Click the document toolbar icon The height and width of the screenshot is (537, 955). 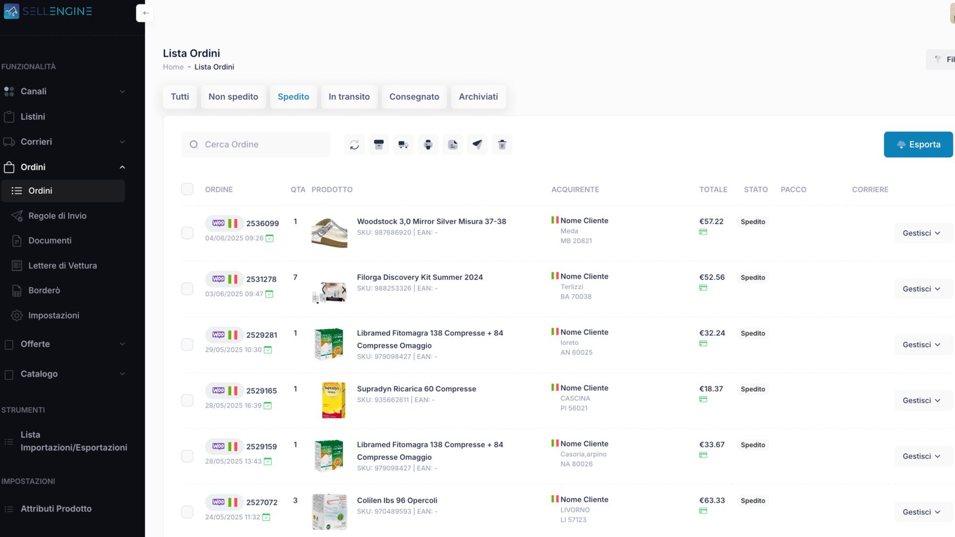pyautogui.click(x=453, y=144)
